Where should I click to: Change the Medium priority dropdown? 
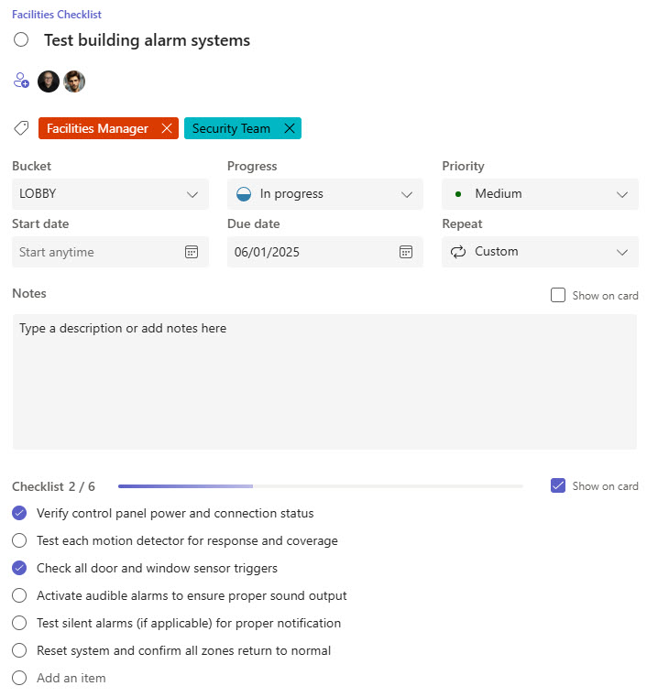point(540,194)
